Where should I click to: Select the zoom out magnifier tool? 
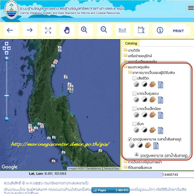click(x=104, y=30)
